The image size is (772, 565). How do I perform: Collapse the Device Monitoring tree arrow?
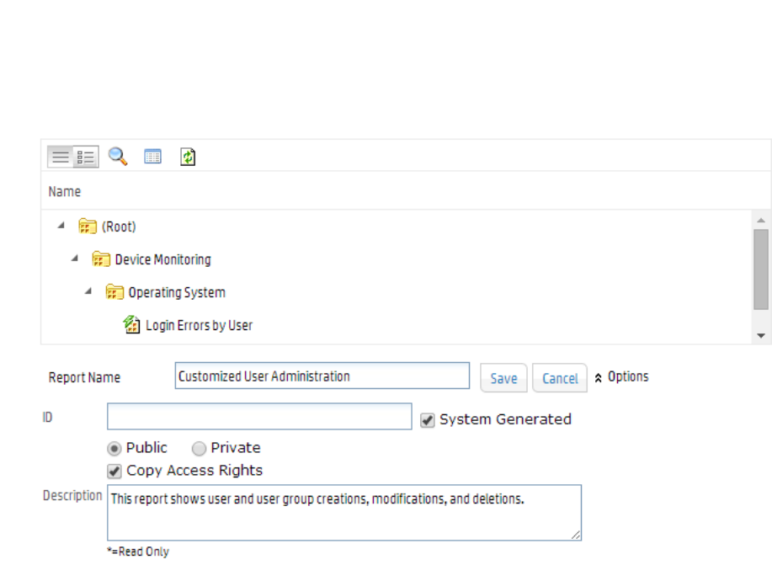point(75,259)
